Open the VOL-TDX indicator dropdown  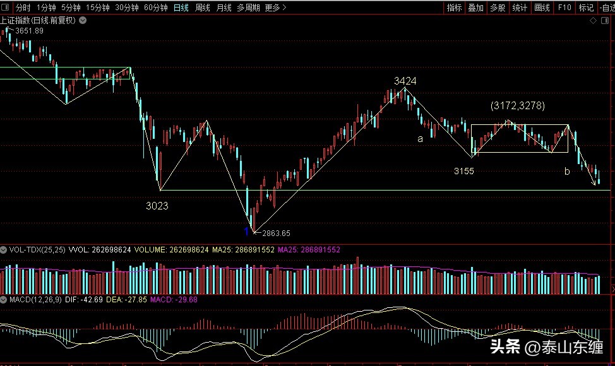[3, 250]
